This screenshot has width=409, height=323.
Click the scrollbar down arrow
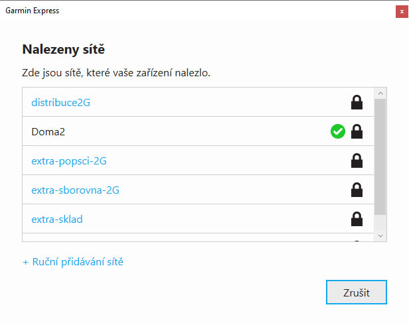click(x=380, y=236)
